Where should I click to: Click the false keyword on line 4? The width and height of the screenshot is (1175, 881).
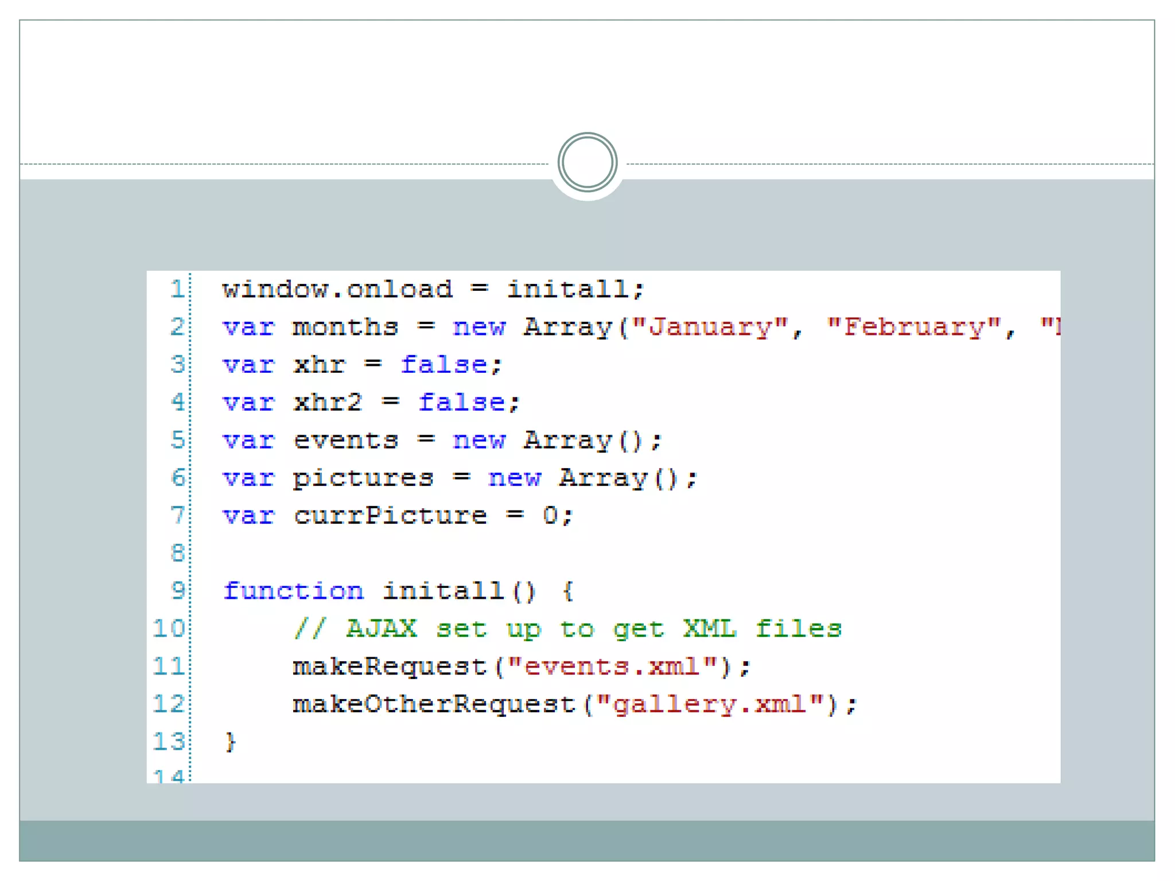click(x=461, y=403)
